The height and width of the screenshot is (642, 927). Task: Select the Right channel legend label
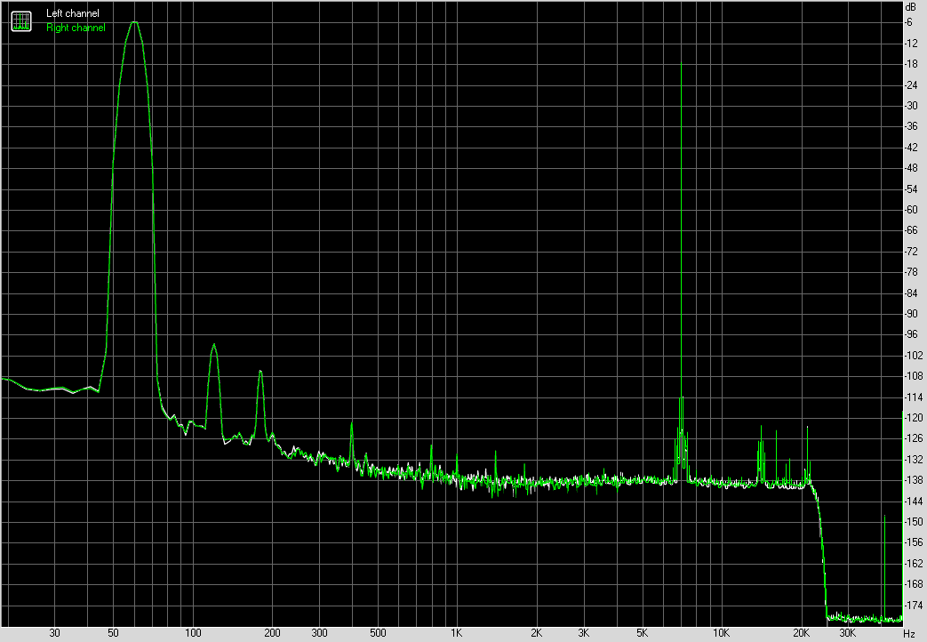pos(76,28)
